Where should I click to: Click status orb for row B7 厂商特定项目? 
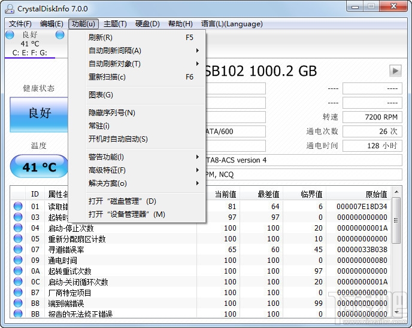(x=18, y=292)
